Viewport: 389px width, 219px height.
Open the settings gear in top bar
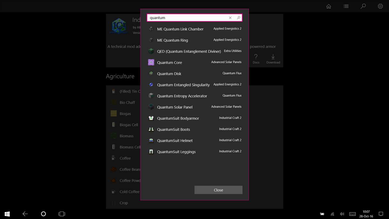pos(380,6)
